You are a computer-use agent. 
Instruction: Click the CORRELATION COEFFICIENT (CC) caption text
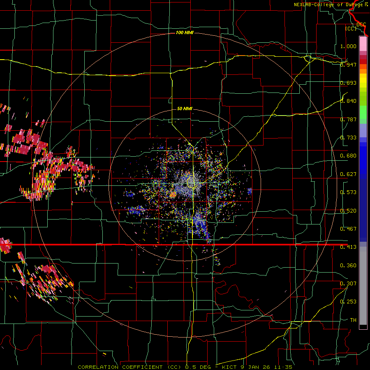coord(129,367)
